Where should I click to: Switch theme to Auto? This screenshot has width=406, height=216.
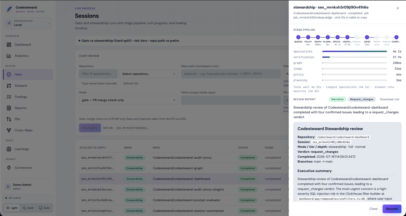coord(44,208)
